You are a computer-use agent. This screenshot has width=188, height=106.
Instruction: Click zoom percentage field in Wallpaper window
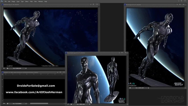[4, 68]
